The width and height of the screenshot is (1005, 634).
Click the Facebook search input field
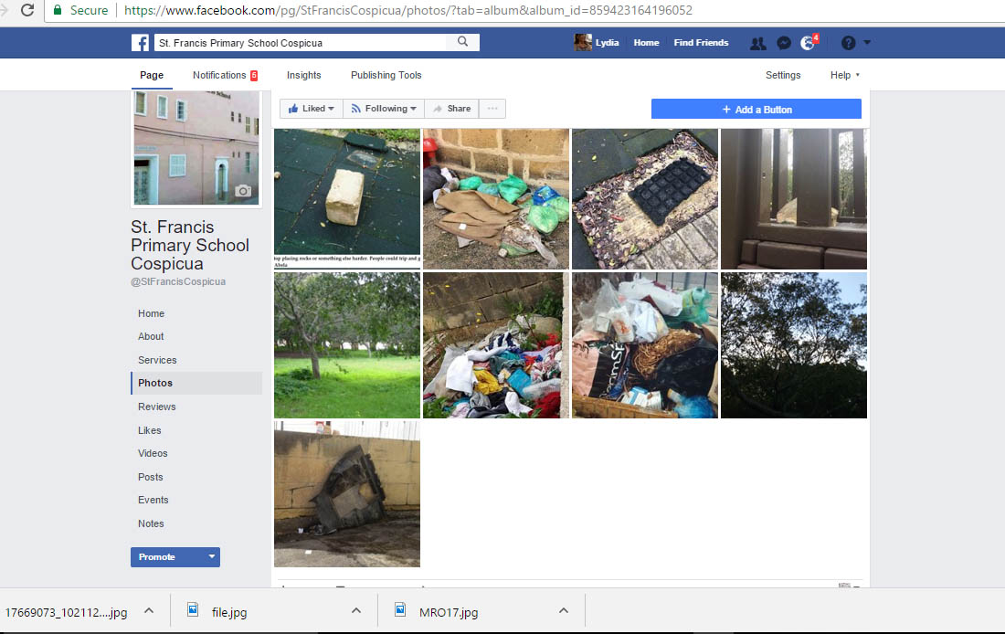pyautogui.click(x=301, y=43)
